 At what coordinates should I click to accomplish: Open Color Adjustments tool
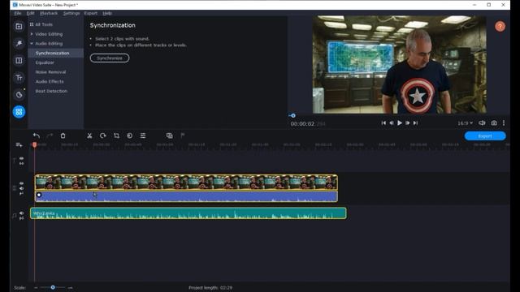[130, 135]
